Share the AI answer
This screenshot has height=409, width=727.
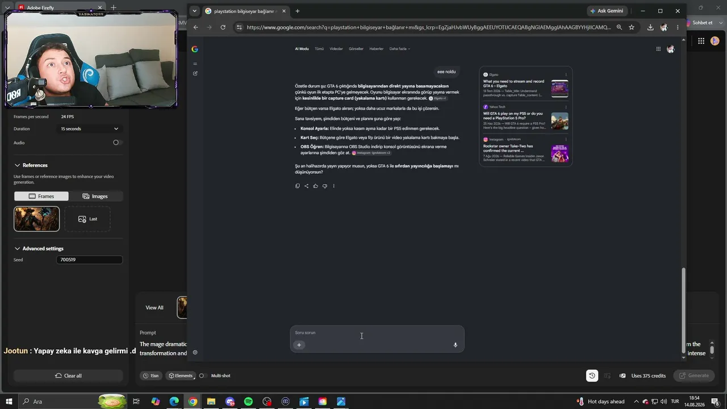tap(306, 186)
